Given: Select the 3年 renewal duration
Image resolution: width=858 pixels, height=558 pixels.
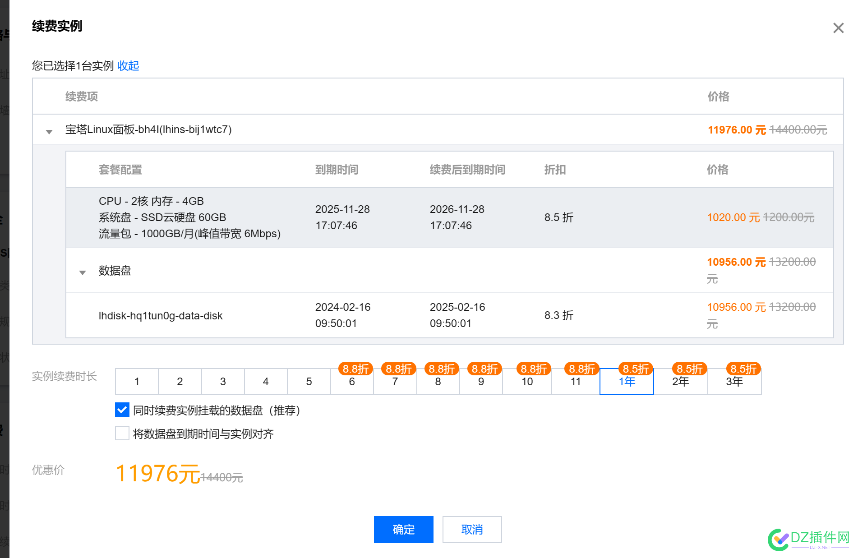Looking at the screenshot, I should tap(734, 382).
